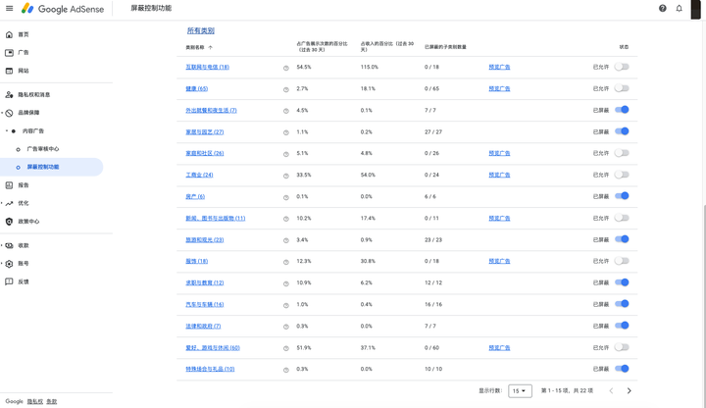The height and width of the screenshot is (408, 706).
Task: Click the help icon beside 健康 row
Action: (286, 89)
